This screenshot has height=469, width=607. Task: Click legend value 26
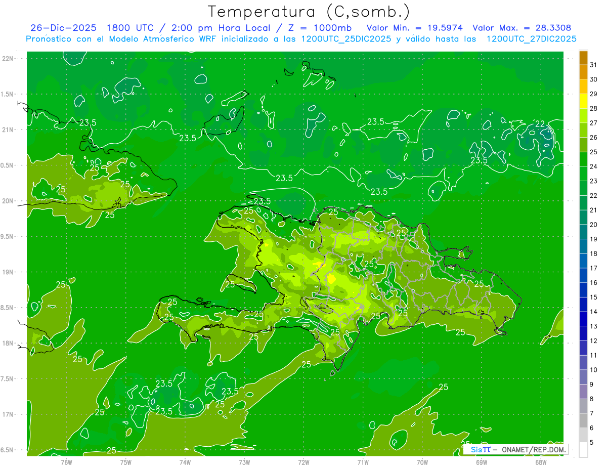coord(593,137)
